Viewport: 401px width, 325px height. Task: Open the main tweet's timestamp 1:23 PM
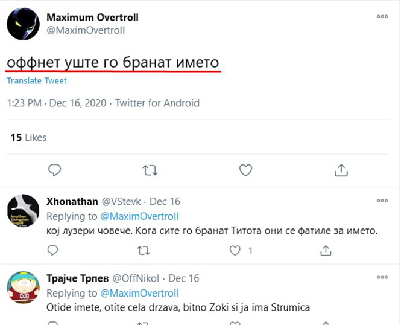[24, 103]
